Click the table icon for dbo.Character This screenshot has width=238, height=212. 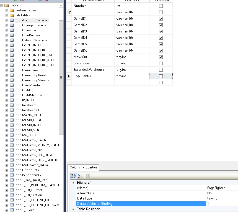tap(12, 30)
